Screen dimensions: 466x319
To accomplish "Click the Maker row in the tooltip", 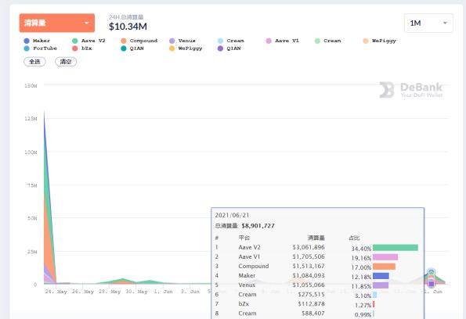I will click(317, 276).
